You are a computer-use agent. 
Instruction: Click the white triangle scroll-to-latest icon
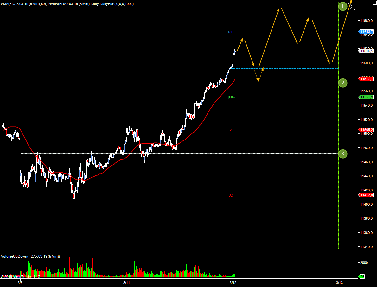[x=351, y=6]
